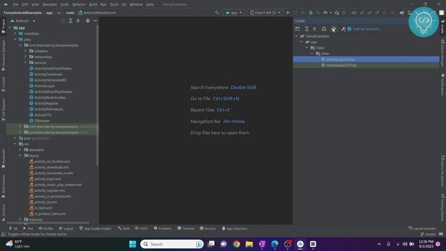Open the Window menu
Screen dimensions: 446x251
tap(136, 5)
